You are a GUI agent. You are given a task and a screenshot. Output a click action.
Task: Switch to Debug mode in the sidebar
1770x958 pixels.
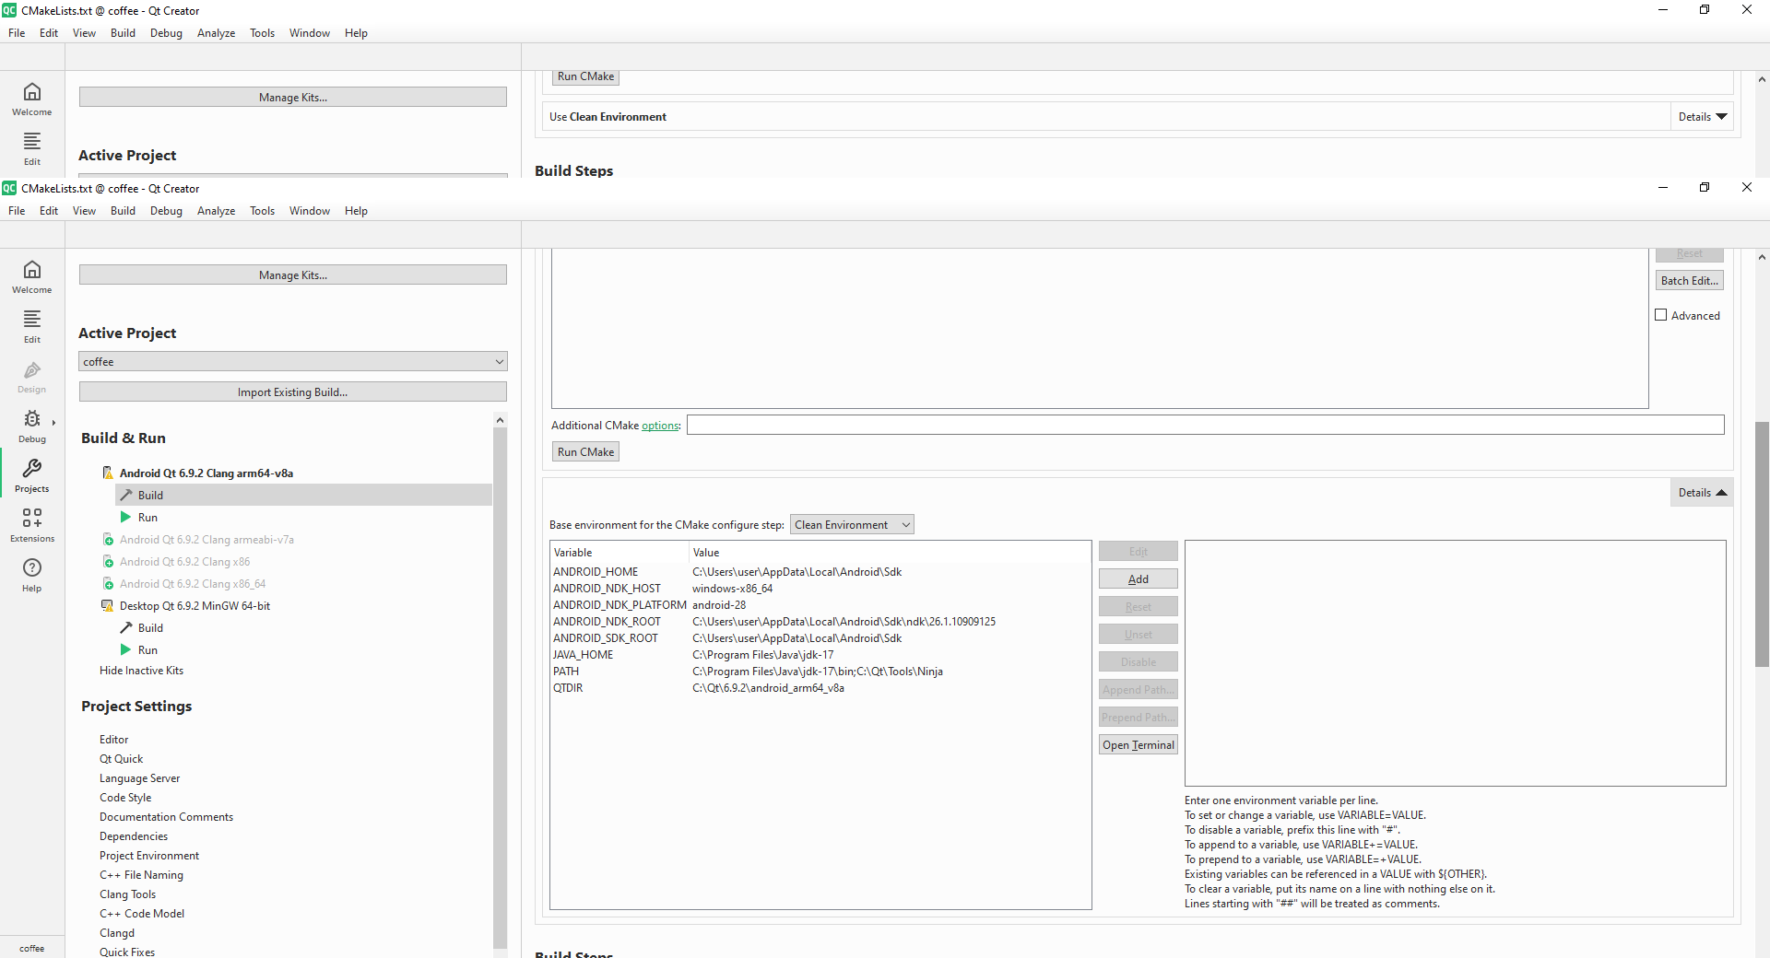[x=32, y=426]
